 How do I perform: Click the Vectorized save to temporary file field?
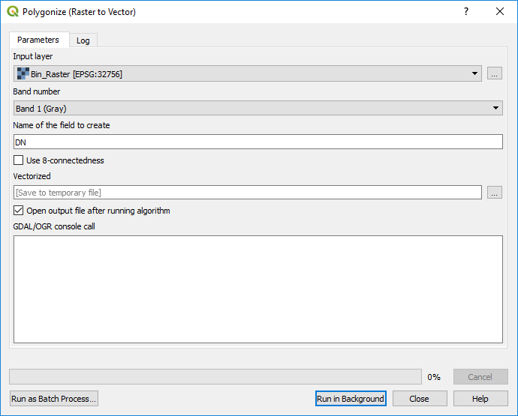click(x=248, y=193)
